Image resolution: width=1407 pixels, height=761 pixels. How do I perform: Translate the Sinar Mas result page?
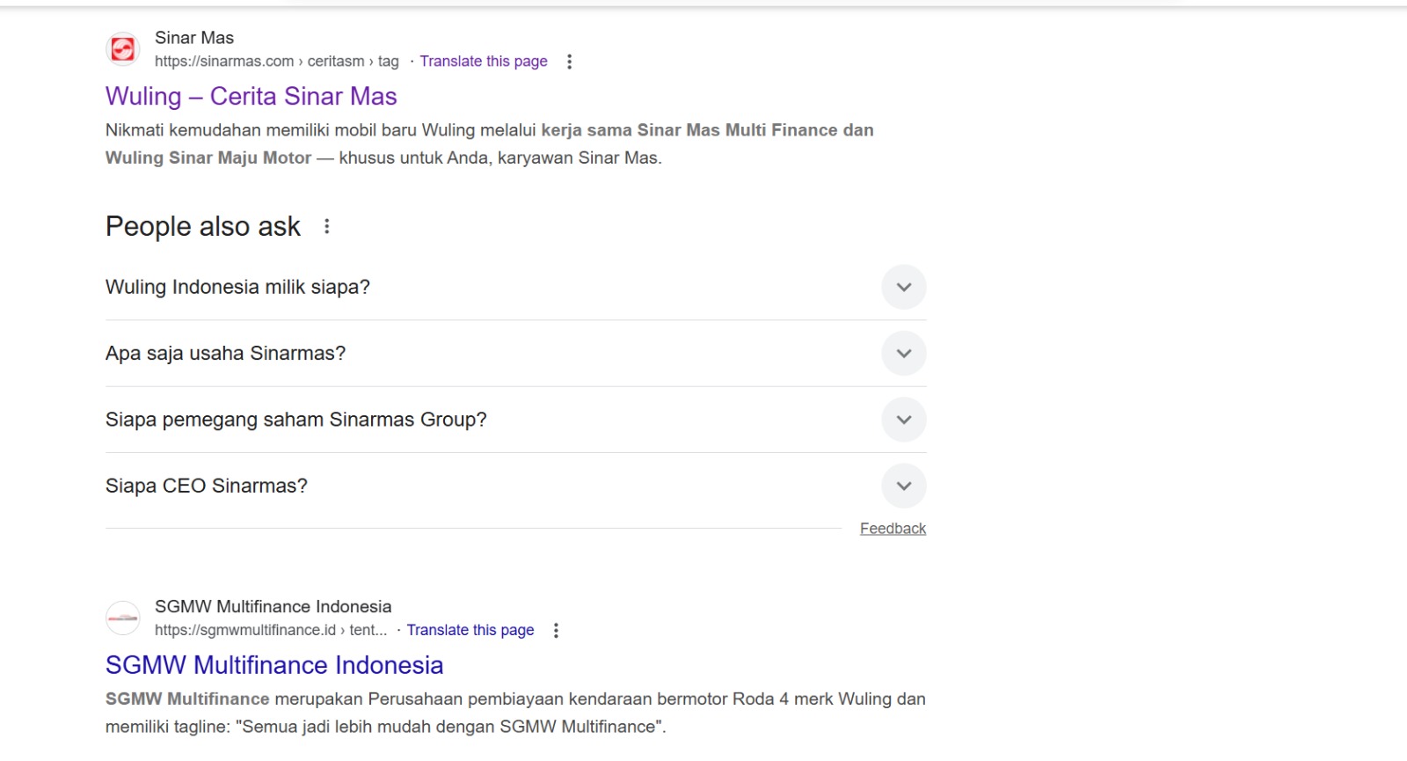click(x=484, y=62)
